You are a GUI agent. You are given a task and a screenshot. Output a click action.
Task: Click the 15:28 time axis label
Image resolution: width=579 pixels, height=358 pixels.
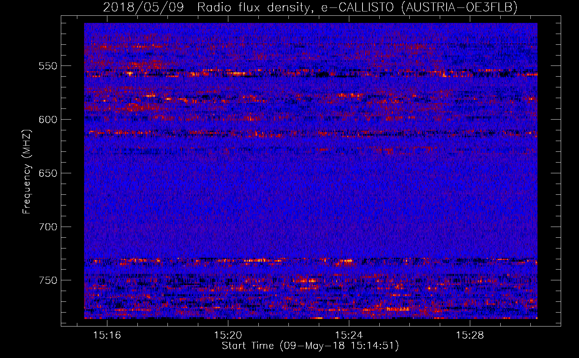point(469,335)
